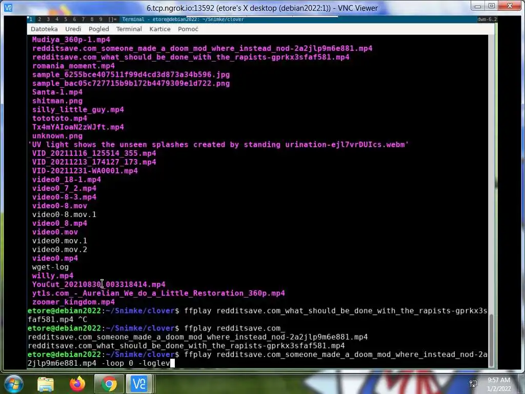Click file name Santa-1.mp4
The height and width of the screenshot is (394, 525).
click(57, 92)
